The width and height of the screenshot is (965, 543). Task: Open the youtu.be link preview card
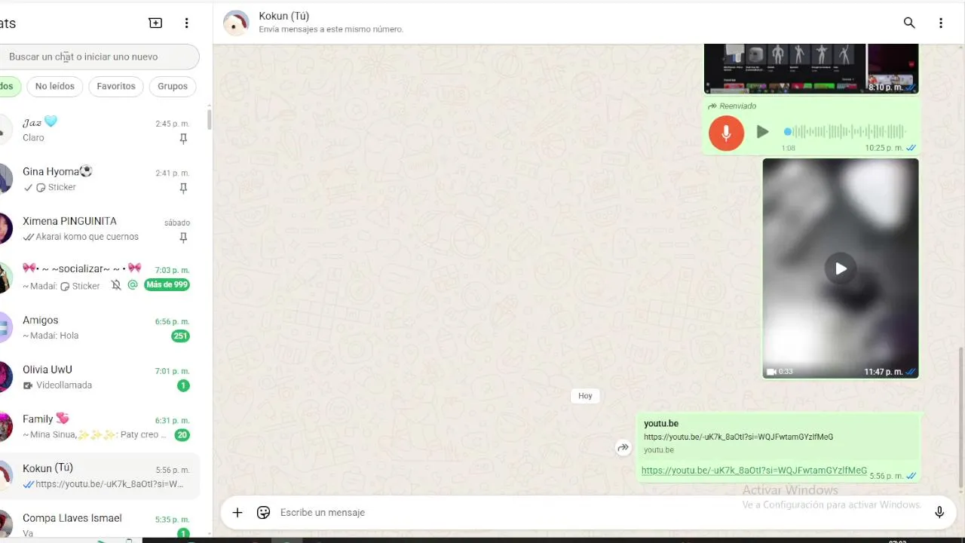778,437
